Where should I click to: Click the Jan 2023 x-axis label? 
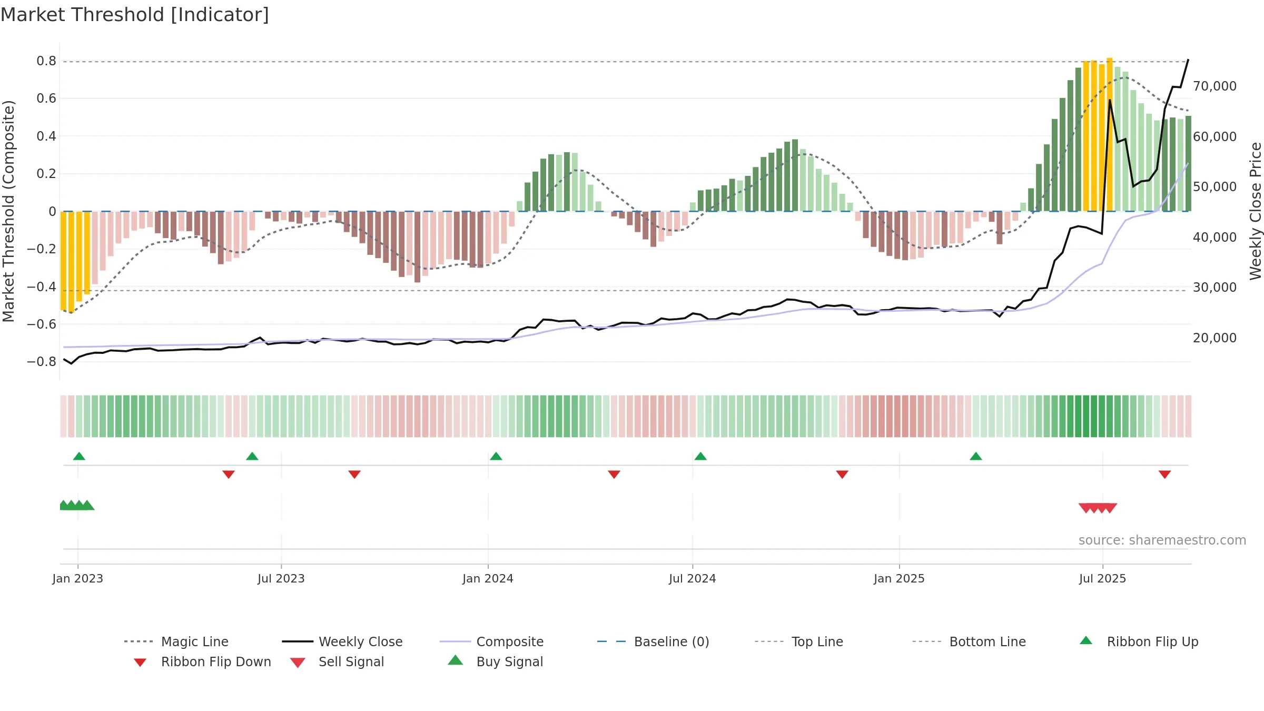click(x=78, y=579)
